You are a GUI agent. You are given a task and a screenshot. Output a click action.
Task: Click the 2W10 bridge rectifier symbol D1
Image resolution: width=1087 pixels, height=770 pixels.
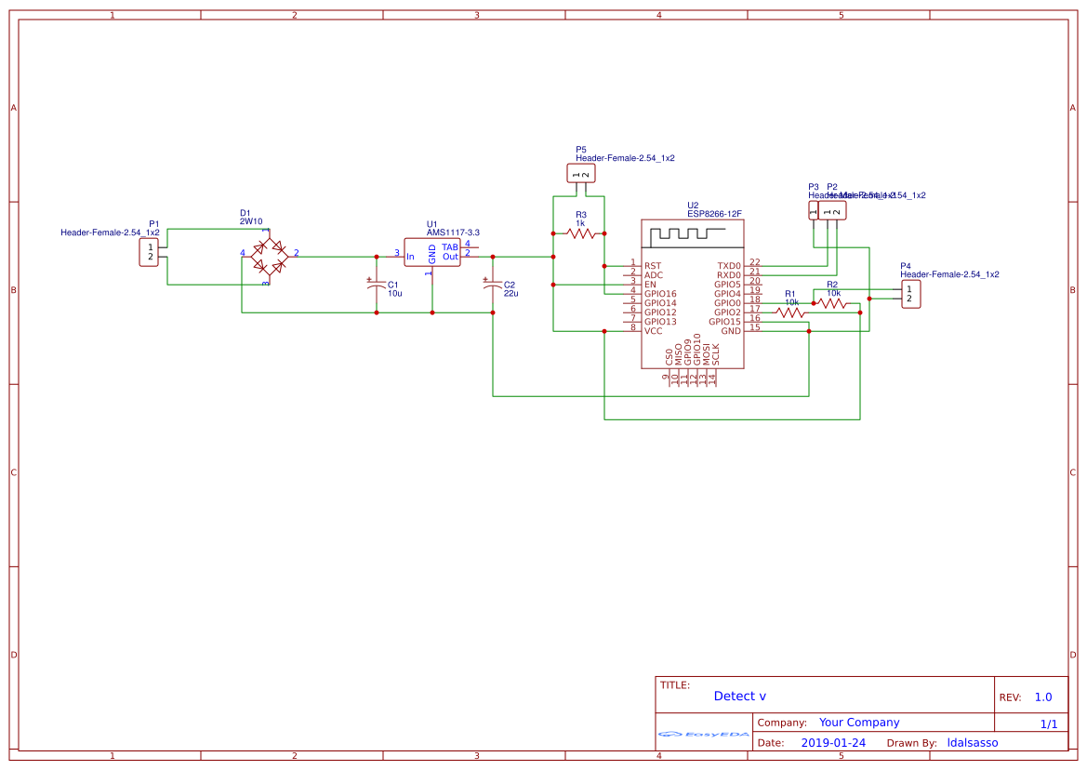[x=269, y=259]
